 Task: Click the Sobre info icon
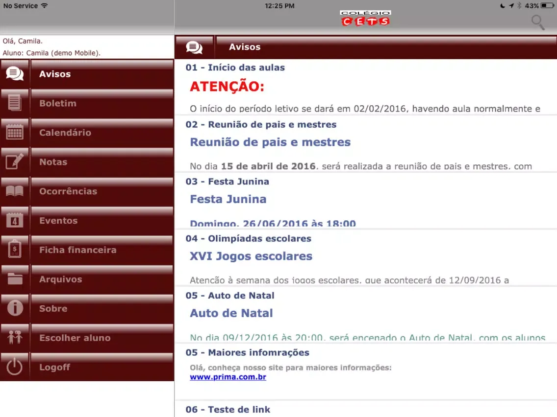coord(15,308)
